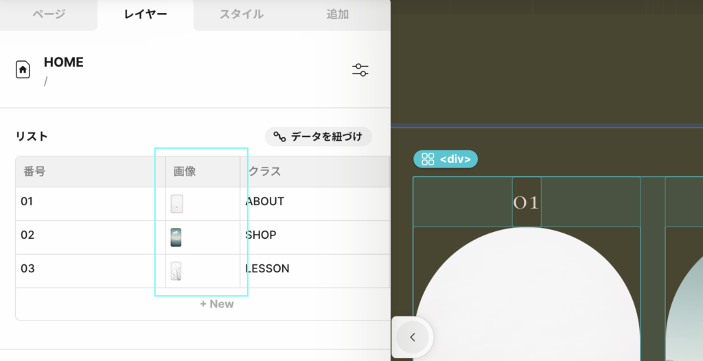Click the SHOP class cell
This screenshot has height=361, width=703.
tap(314, 237)
